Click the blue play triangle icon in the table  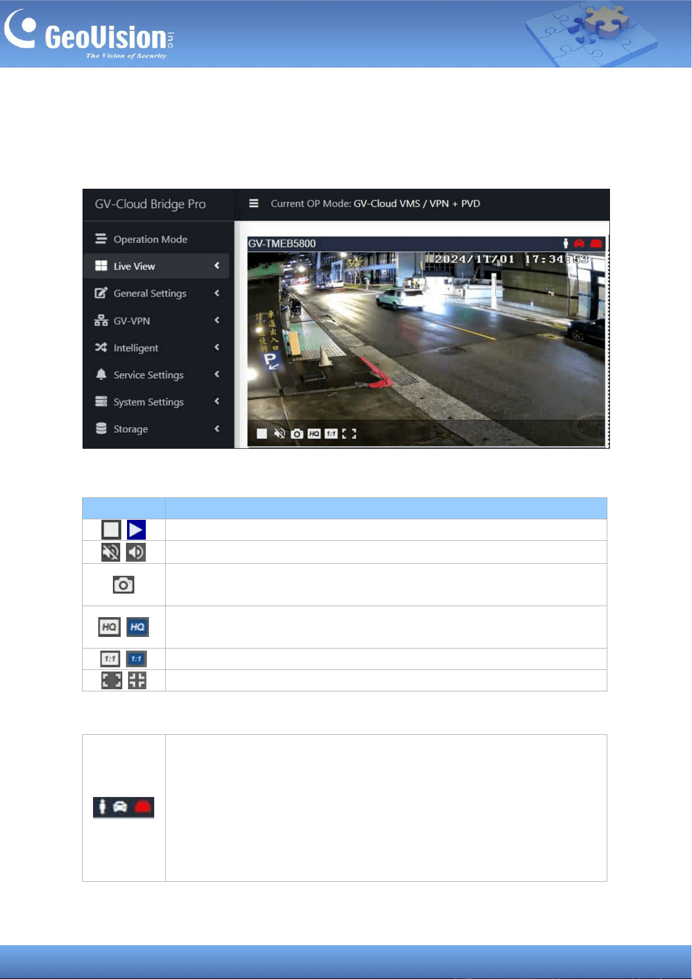coord(136,530)
